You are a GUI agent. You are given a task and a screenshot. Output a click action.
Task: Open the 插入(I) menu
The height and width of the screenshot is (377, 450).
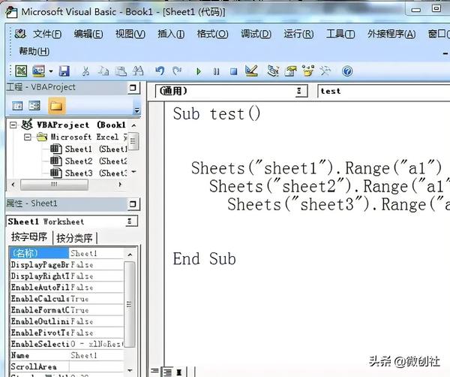171,35
